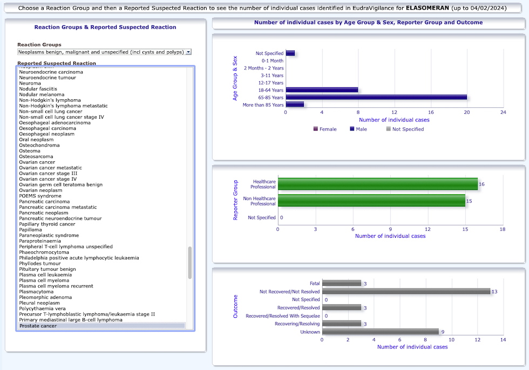Click the Not Specified age group bar

point(290,53)
